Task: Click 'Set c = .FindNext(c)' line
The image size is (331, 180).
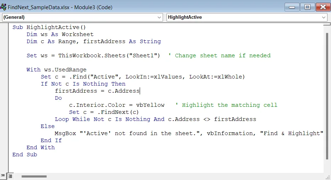Action: pos(104,112)
